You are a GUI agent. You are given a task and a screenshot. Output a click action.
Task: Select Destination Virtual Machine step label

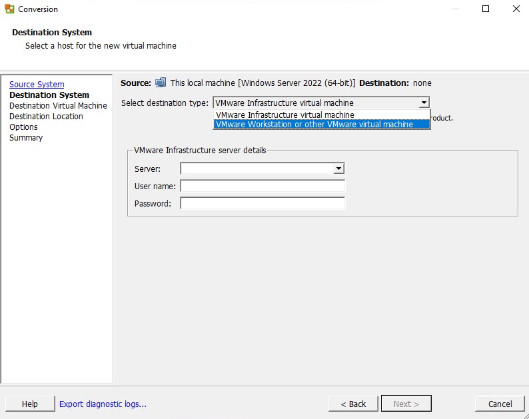[x=58, y=106]
